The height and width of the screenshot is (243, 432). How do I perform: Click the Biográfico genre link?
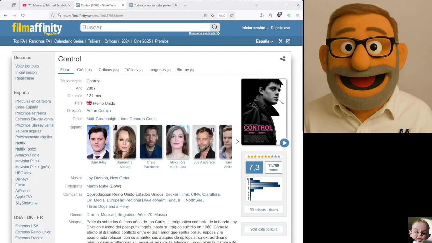[x=126, y=215]
